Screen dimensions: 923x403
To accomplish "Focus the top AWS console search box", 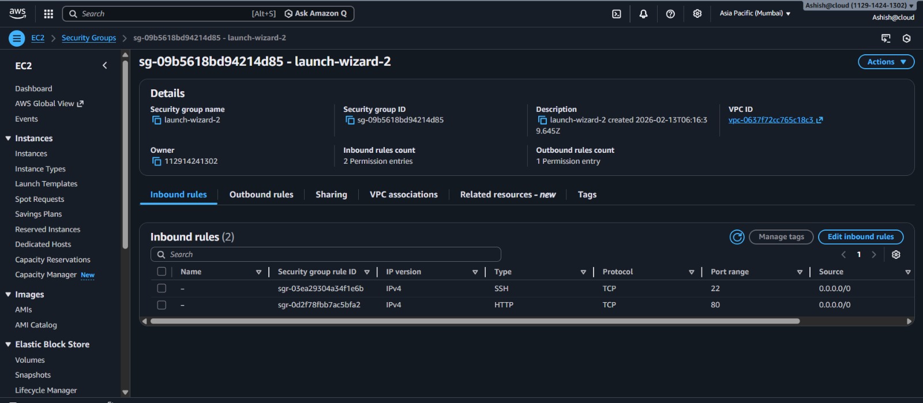I will (x=208, y=14).
